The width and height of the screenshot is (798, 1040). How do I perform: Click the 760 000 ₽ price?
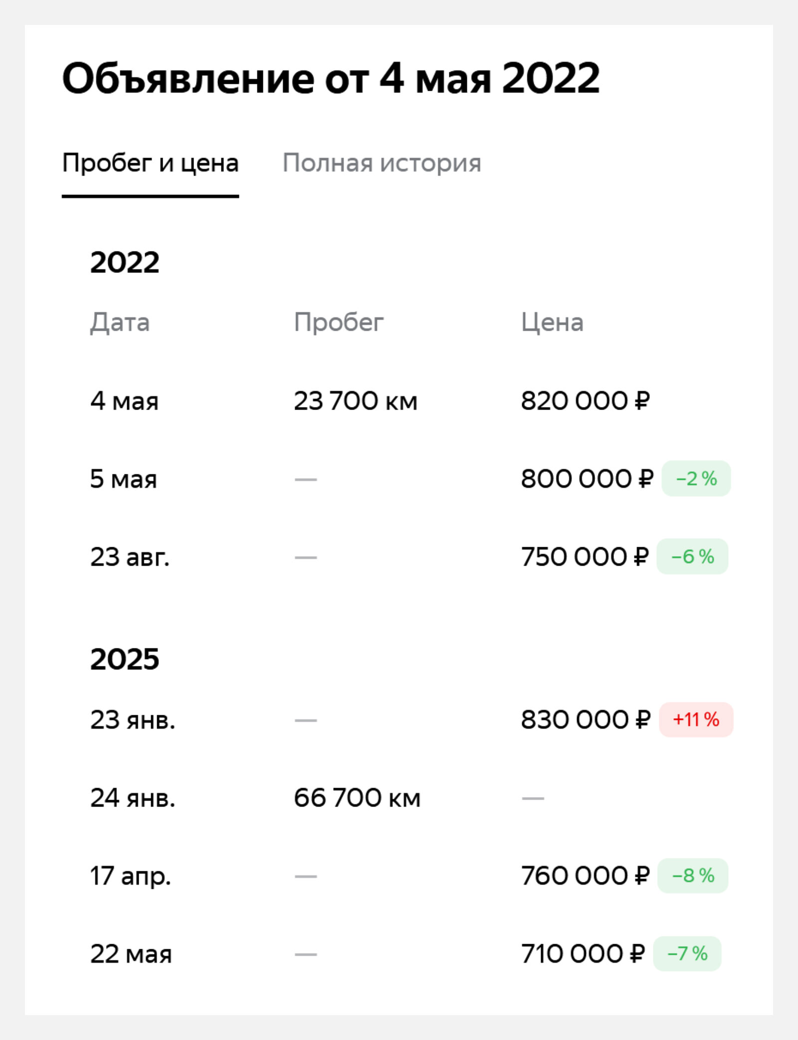(x=586, y=876)
